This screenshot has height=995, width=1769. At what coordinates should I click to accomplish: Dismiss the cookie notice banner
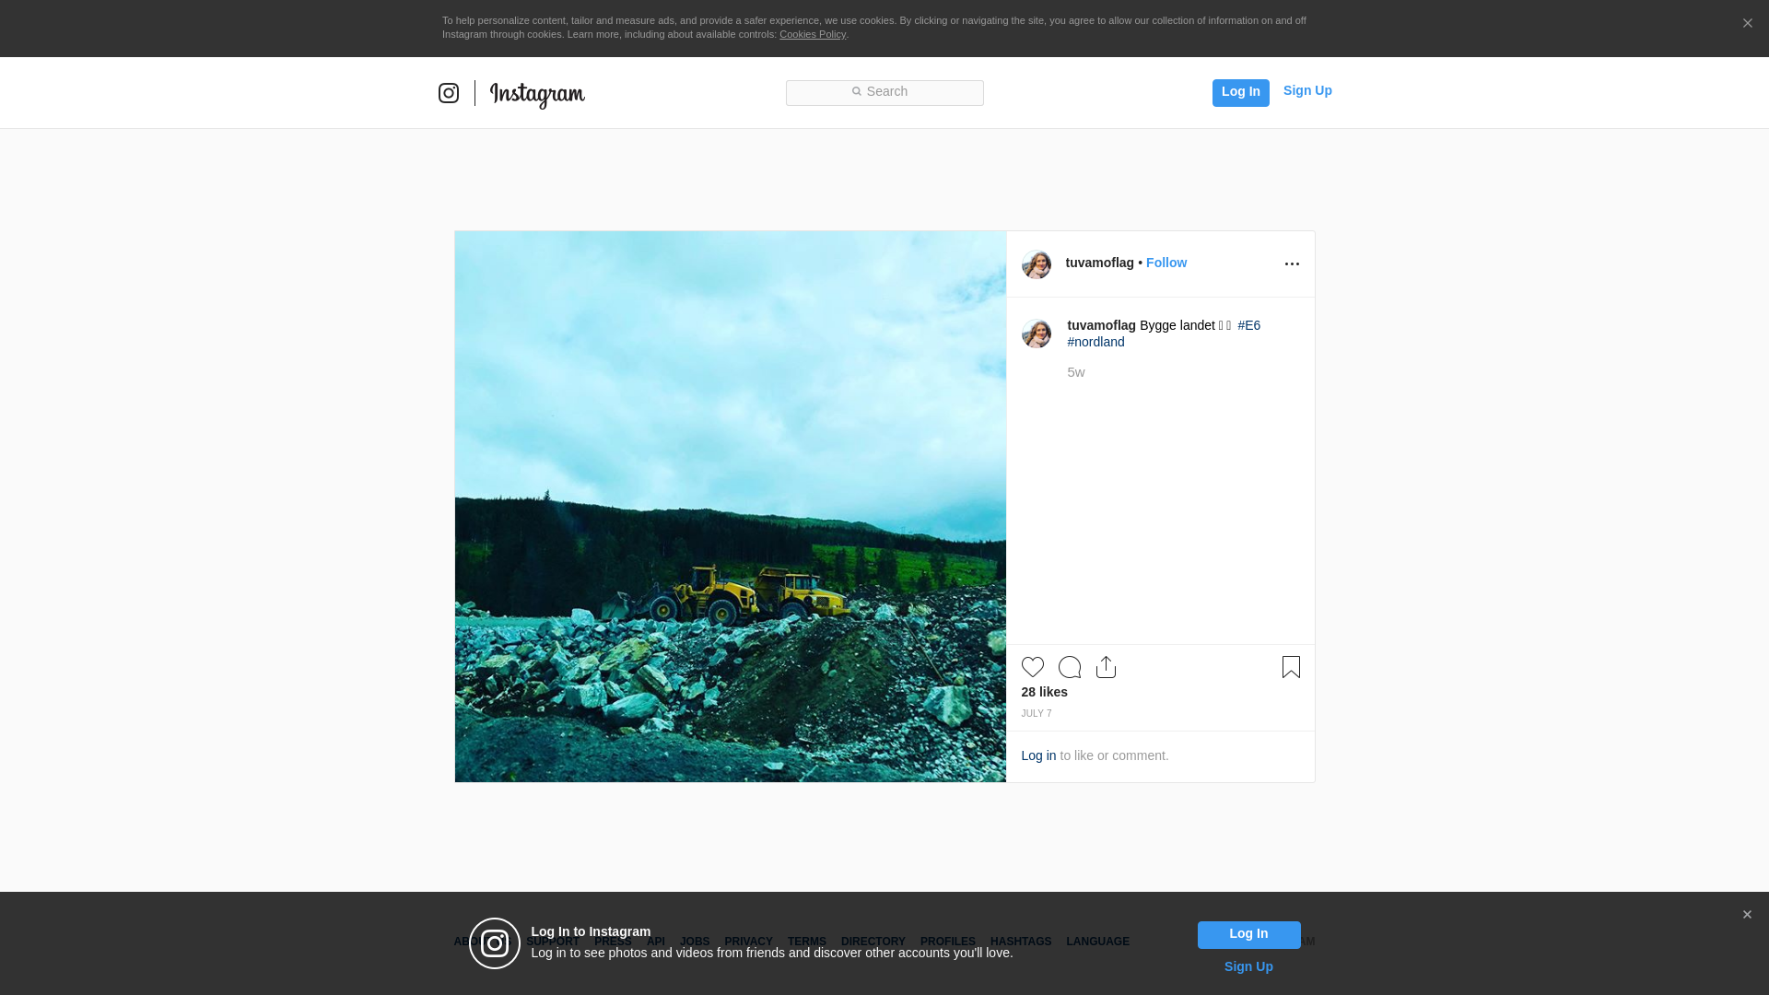(1747, 24)
